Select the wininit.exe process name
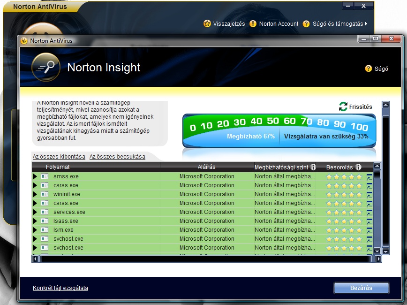This screenshot has height=305, width=407. click(x=67, y=194)
